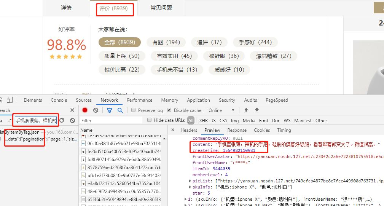Image resolution: width=384 pixels, height=206 pixels.
Task: Filter requests by Media type
Action: click(249, 120)
